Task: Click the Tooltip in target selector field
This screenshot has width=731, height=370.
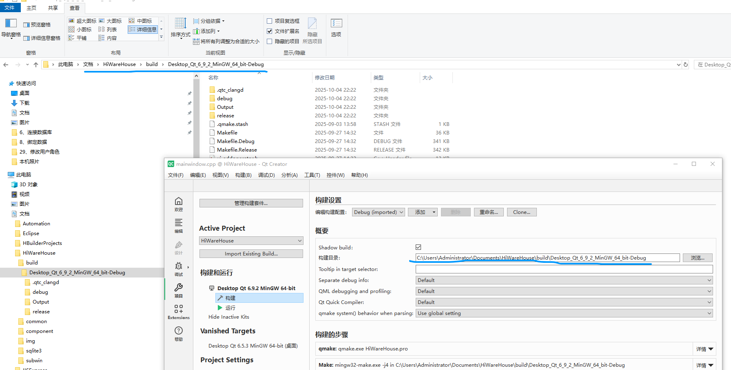Action: pos(564,269)
